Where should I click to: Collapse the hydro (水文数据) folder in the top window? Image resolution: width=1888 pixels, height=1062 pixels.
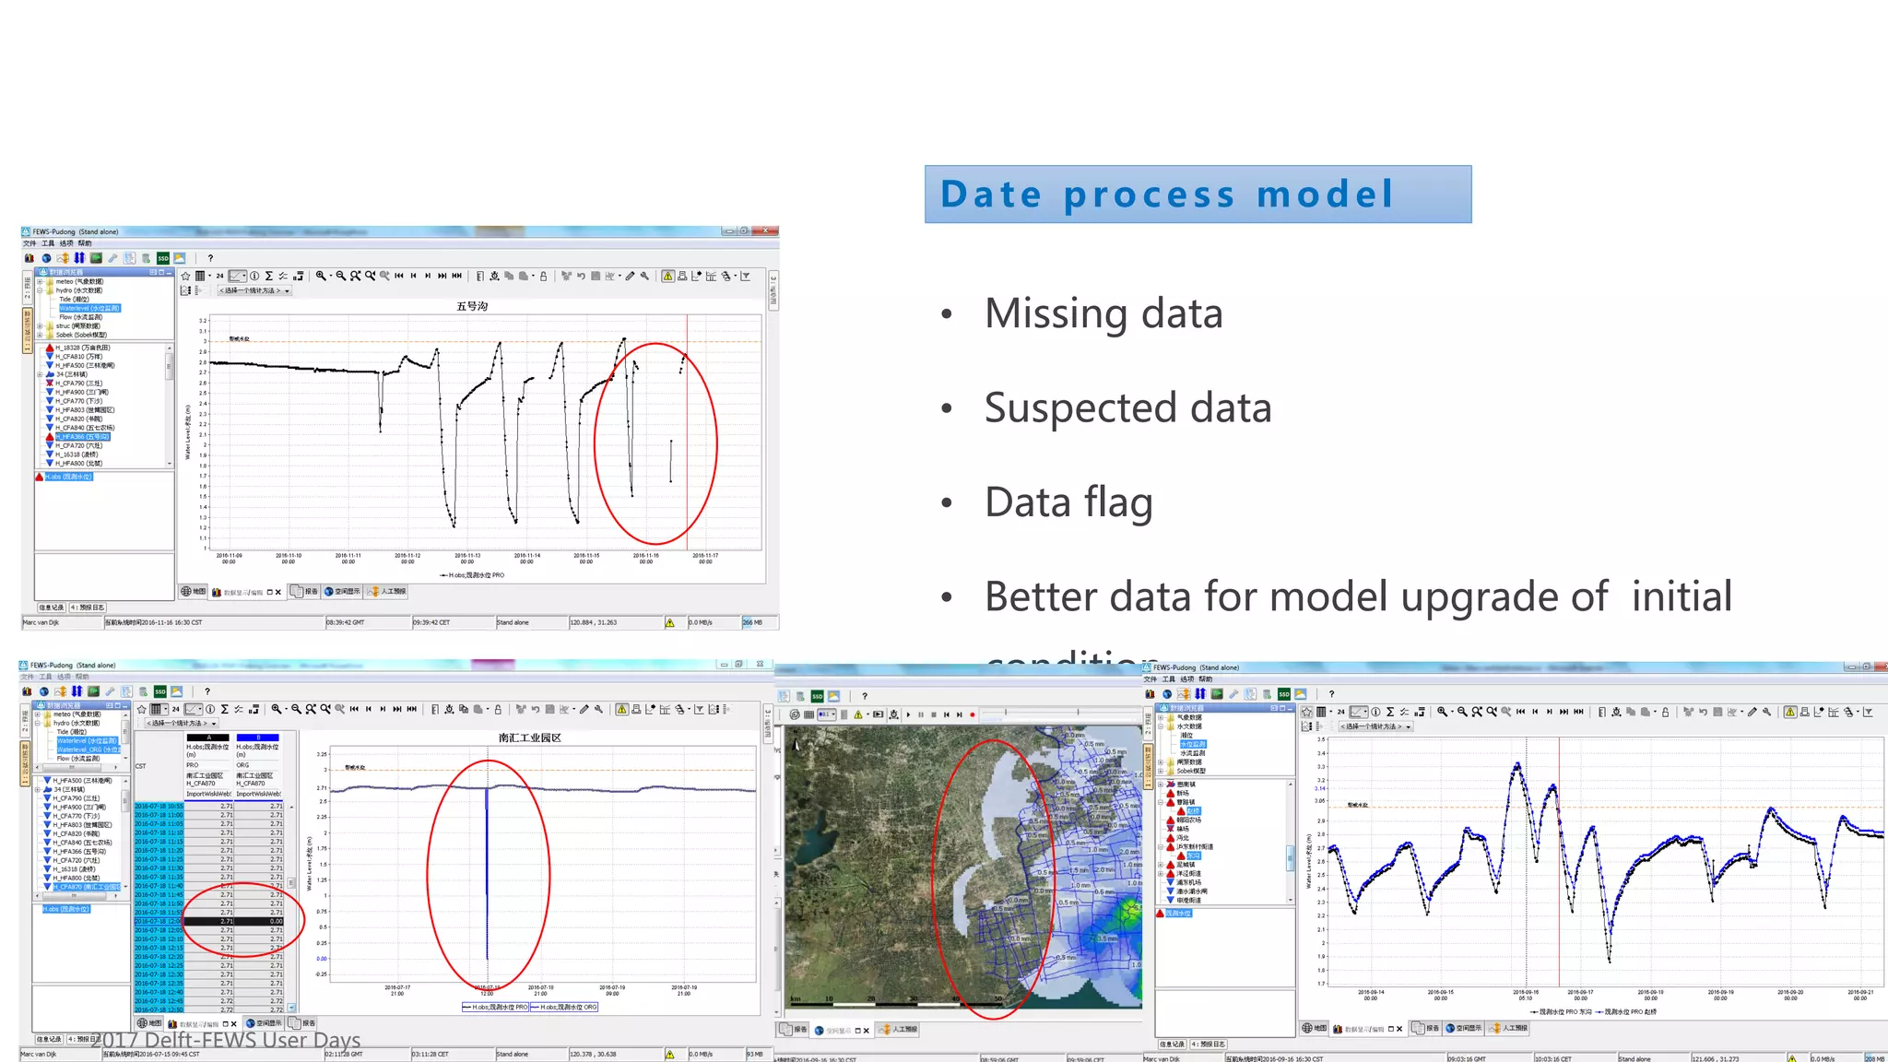click(41, 290)
